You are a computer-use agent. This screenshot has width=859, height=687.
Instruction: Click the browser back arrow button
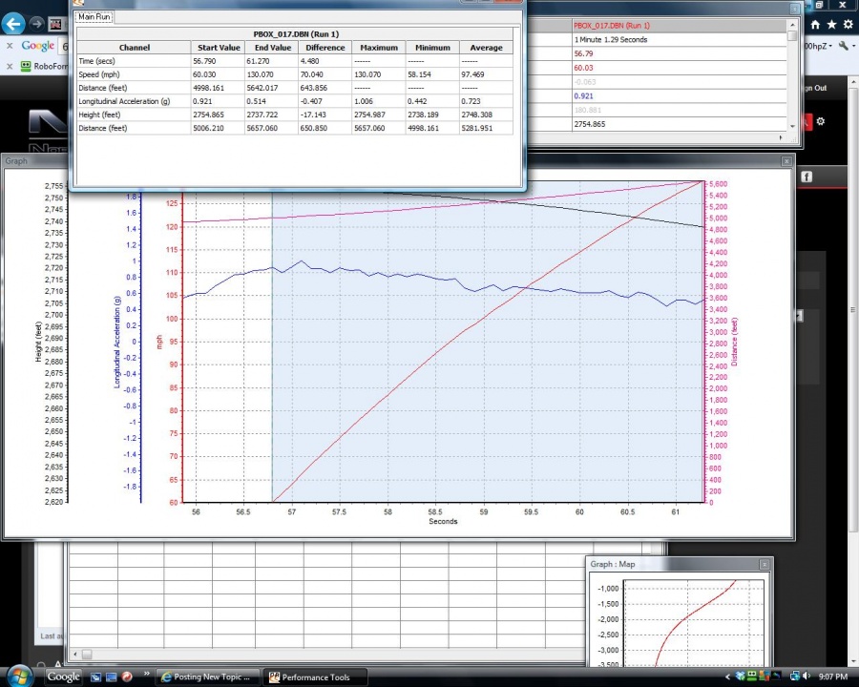click(x=13, y=24)
